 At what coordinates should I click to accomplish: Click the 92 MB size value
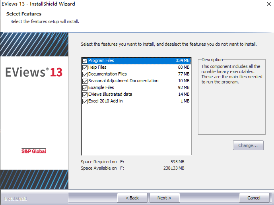[x=184, y=87]
